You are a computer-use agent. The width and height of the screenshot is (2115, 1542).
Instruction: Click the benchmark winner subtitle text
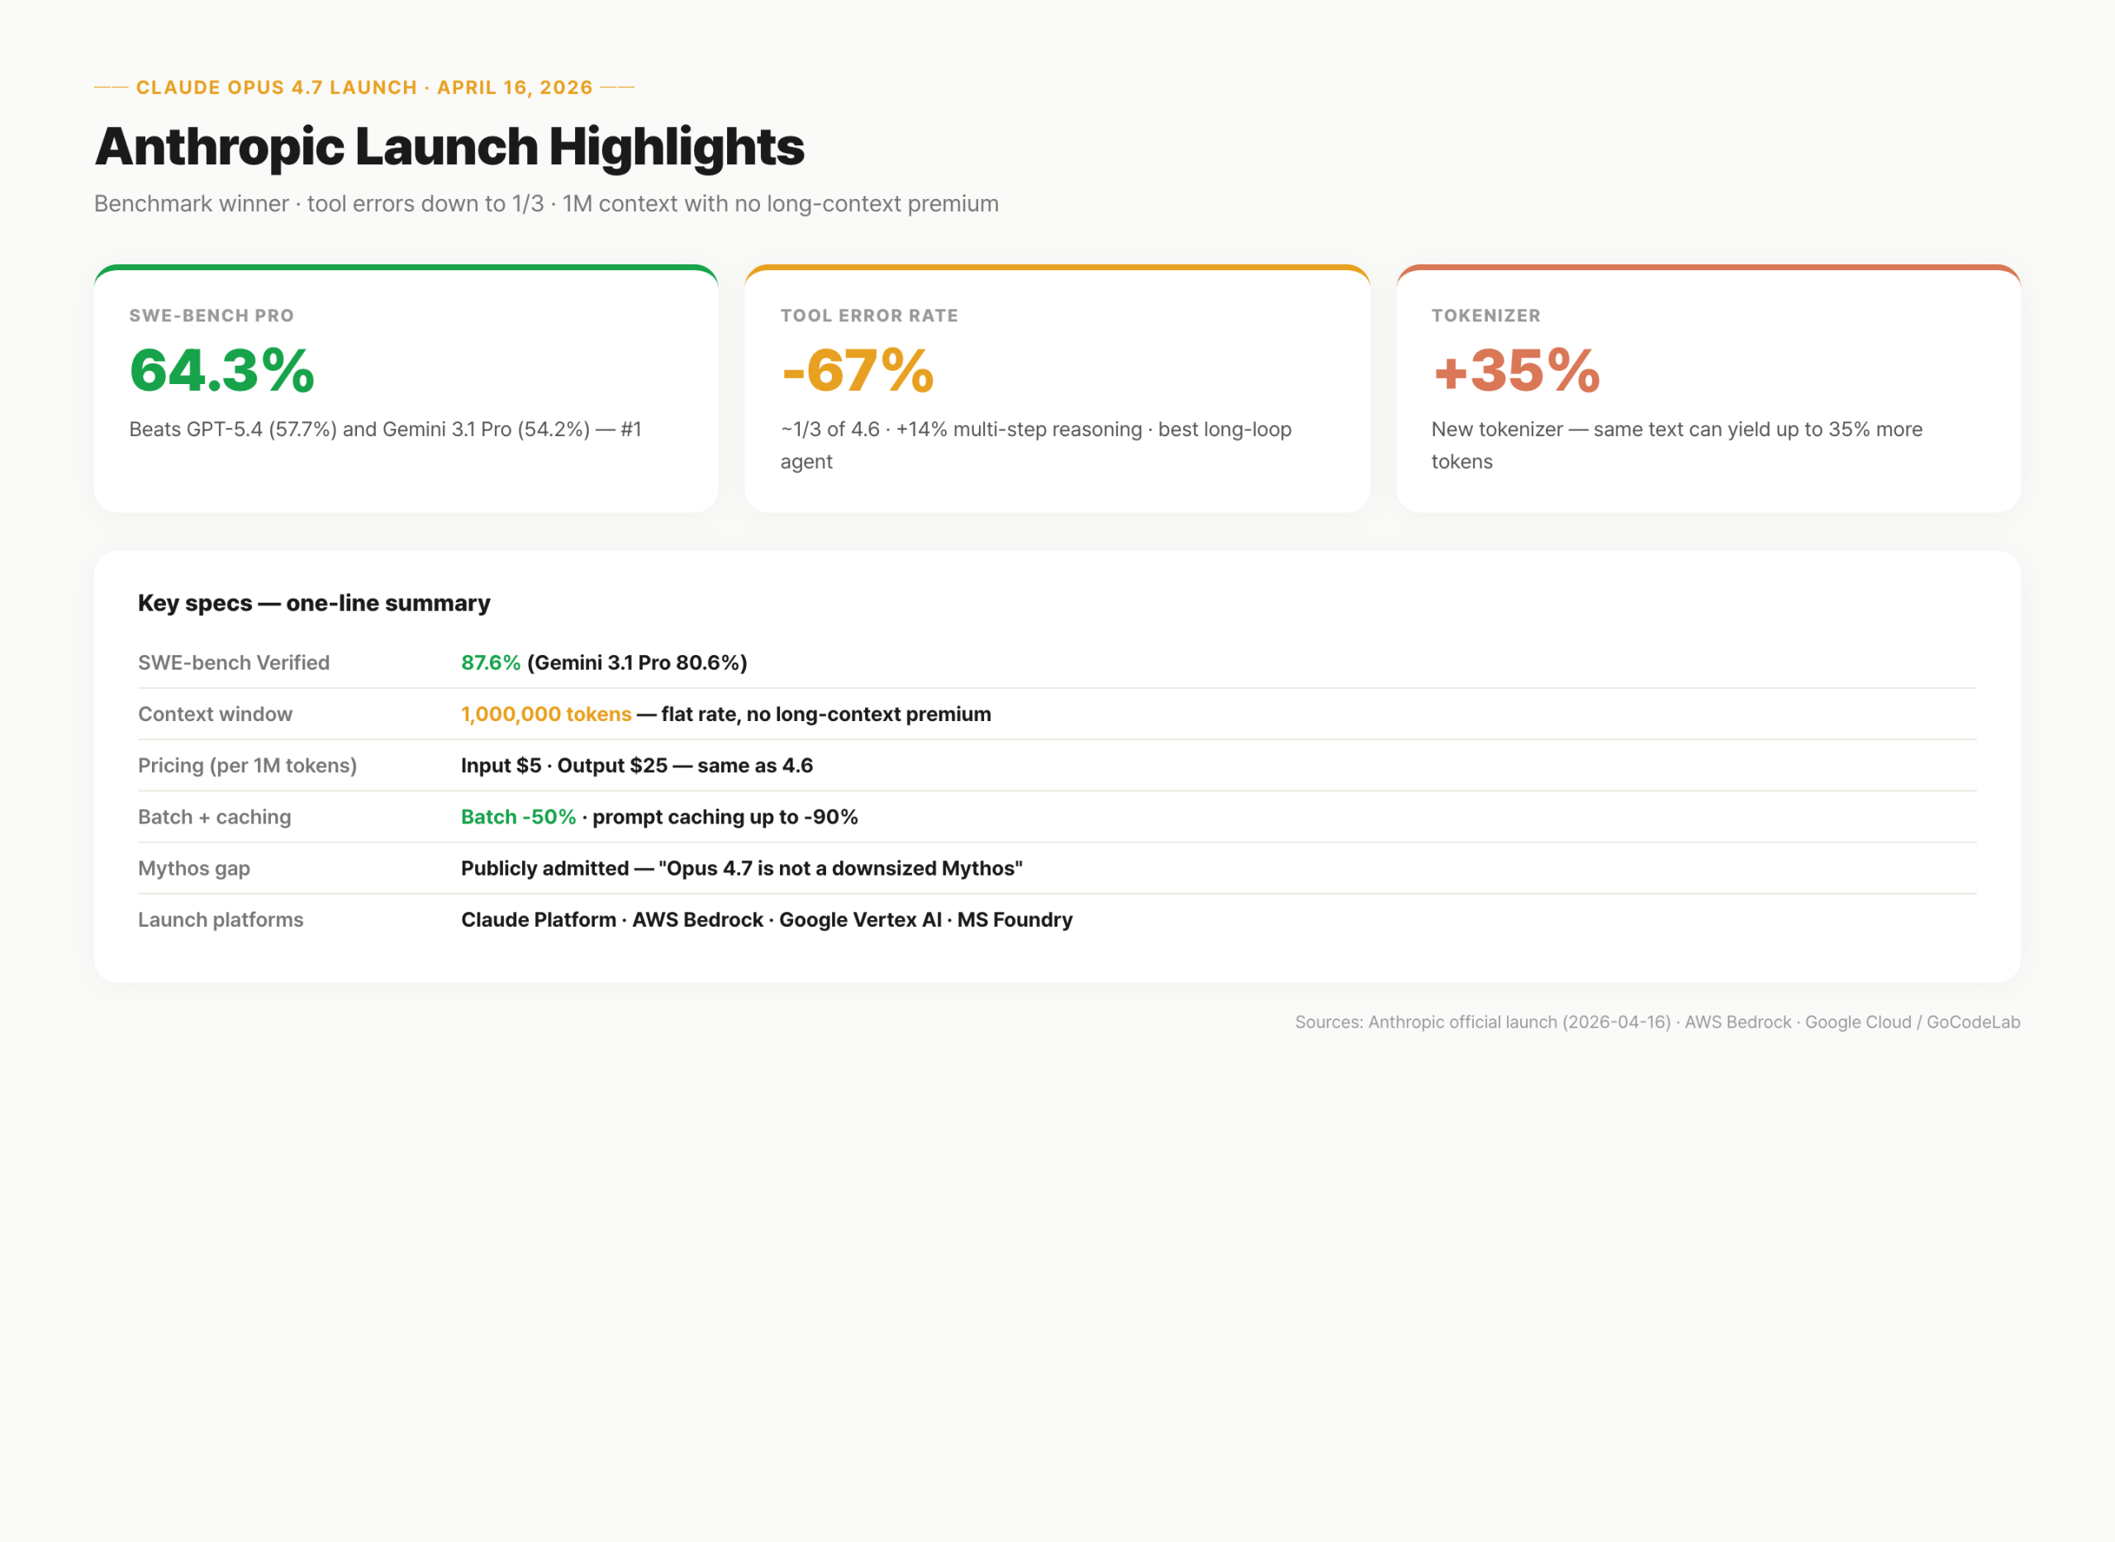(x=546, y=202)
